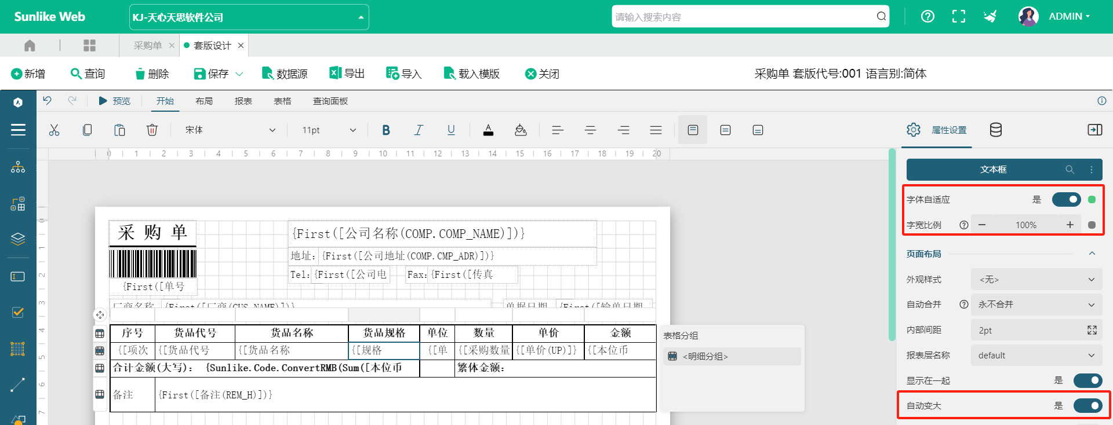Viewport: 1113px width, 425px height.
Task: Go to home page icon
Action: [30, 45]
